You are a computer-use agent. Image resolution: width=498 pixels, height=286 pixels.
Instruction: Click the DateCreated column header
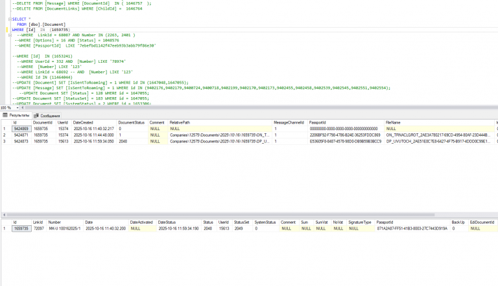pos(83,122)
